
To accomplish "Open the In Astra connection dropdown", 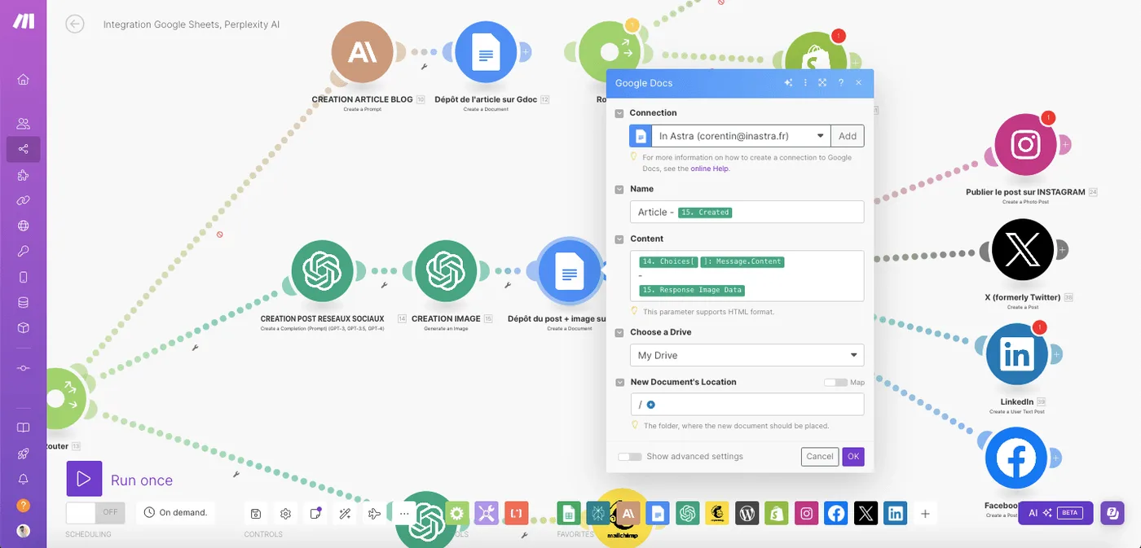I will click(x=740, y=136).
